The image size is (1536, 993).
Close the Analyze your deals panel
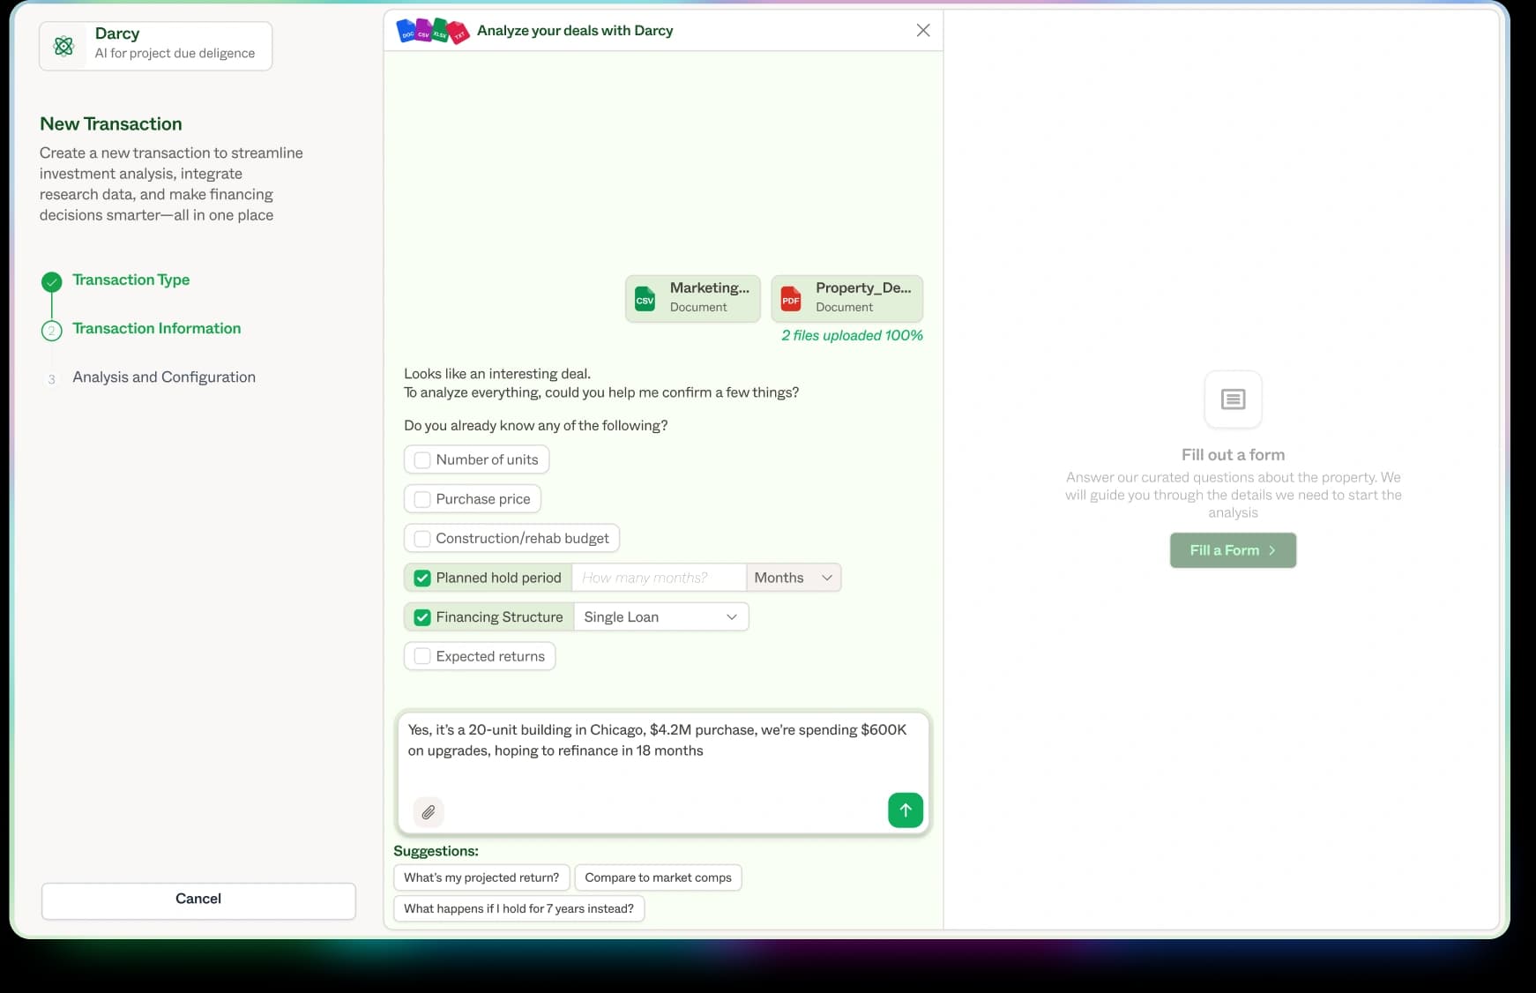(x=923, y=30)
